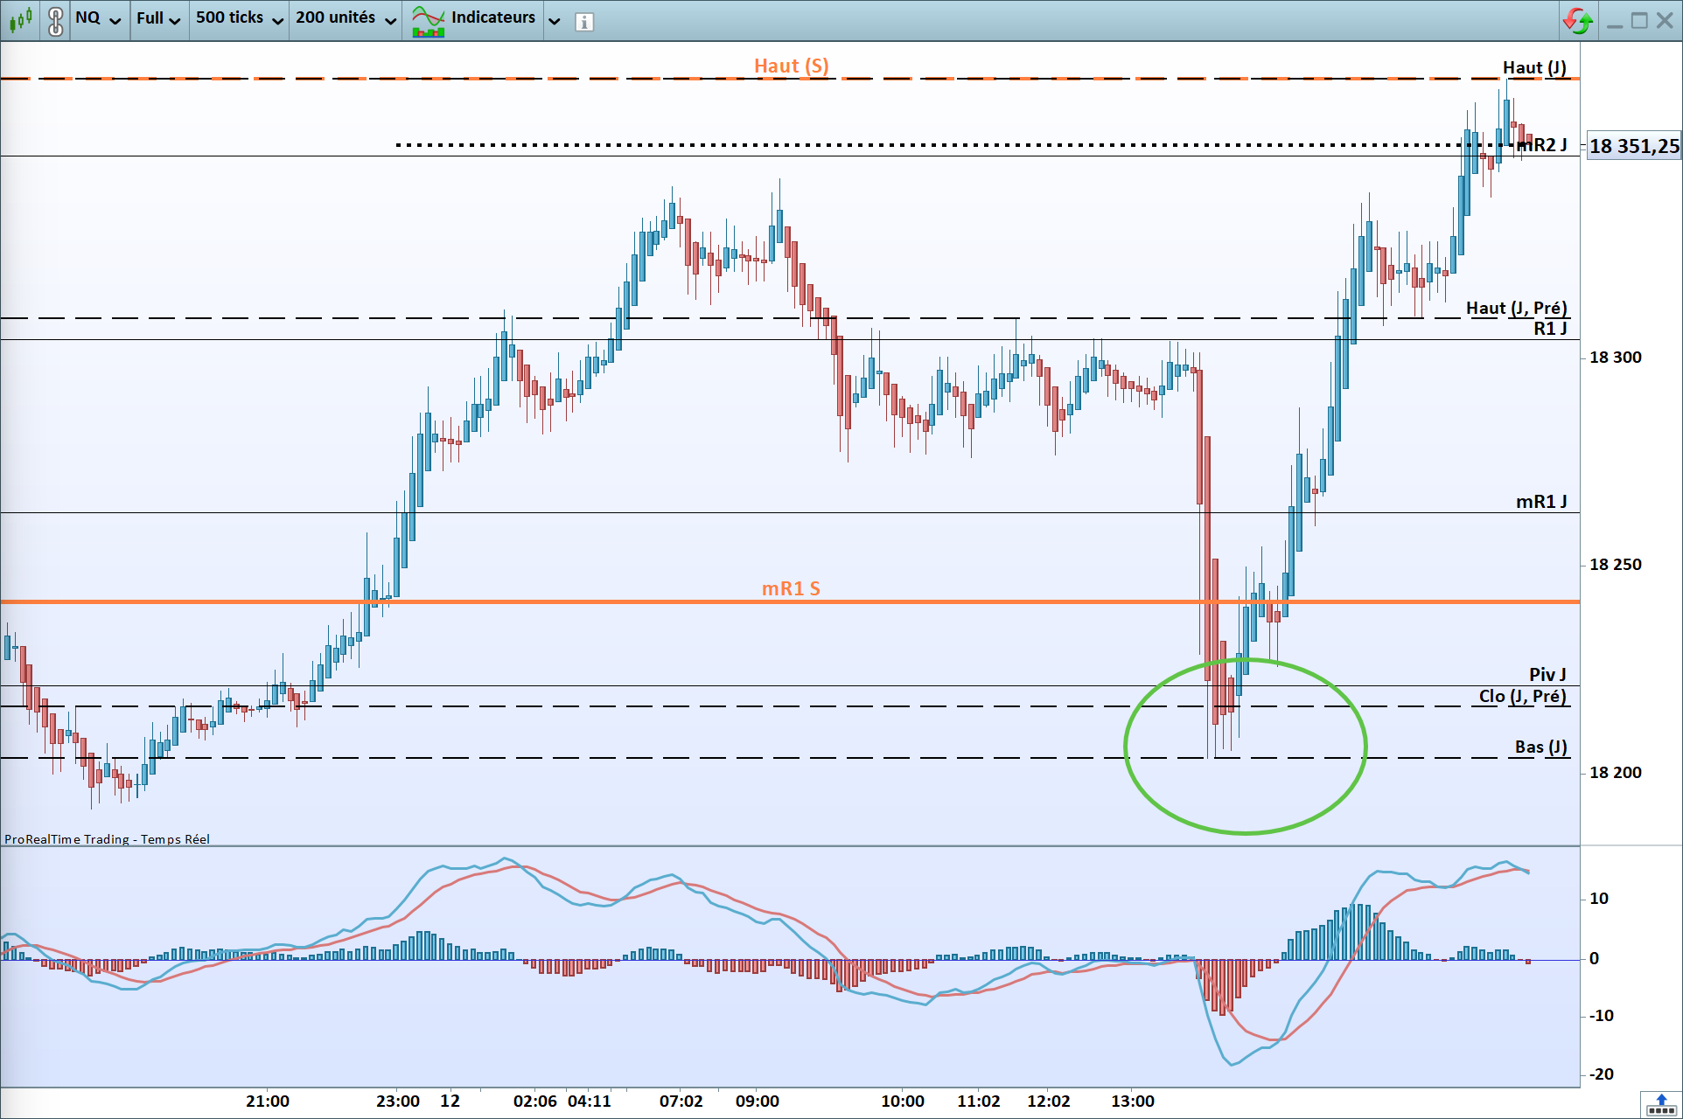Click the 13:00 time axis marker

point(1132,1101)
